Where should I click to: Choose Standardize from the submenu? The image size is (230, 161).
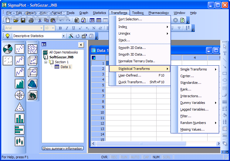pyautogui.click(x=191, y=83)
